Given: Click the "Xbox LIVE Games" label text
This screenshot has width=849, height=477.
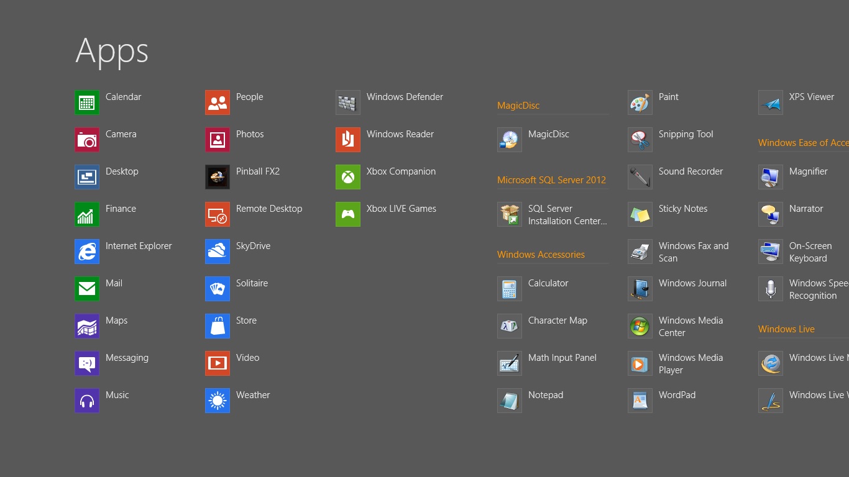Looking at the screenshot, I should click(401, 209).
